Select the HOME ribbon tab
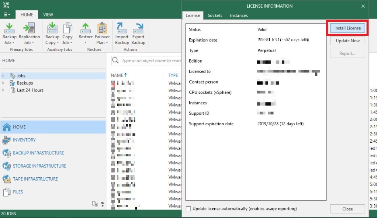This screenshot has height=218, width=377. [x=27, y=15]
